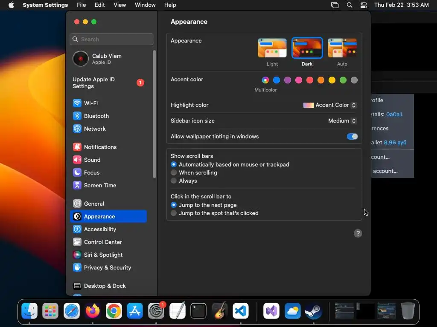Choose the Auto appearance thumbnail
Image resolution: width=437 pixels, height=327 pixels.
[342, 48]
